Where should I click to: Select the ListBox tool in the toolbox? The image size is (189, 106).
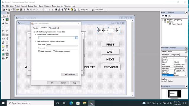[7, 35]
